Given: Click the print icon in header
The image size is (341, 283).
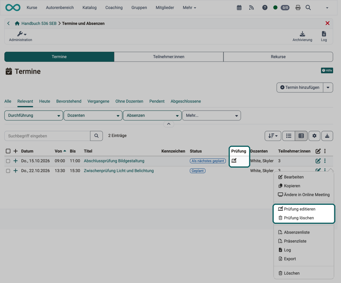Looking at the screenshot, I should pyautogui.click(x=298, y=8).
